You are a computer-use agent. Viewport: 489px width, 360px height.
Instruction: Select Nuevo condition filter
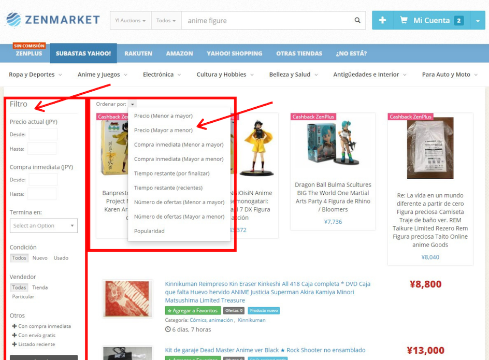pos(40,258)
